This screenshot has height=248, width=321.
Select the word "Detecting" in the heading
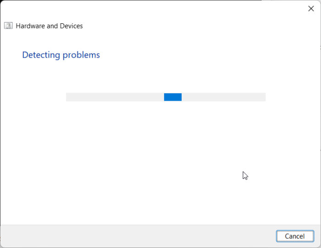pos(41,55)
